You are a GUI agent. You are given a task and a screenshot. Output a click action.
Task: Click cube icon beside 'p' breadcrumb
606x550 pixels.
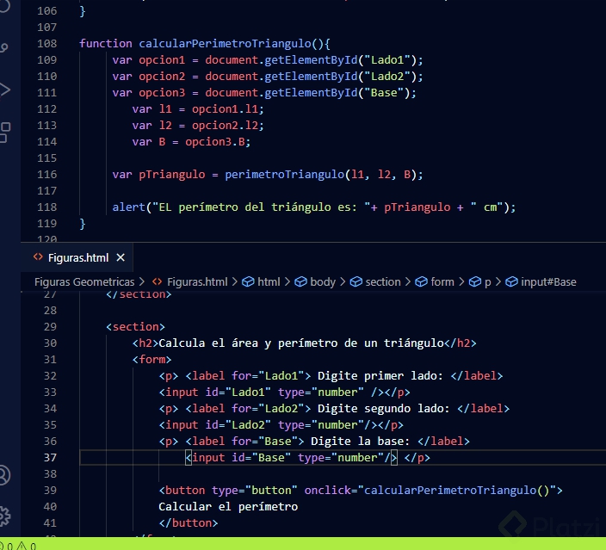point(474,281)
